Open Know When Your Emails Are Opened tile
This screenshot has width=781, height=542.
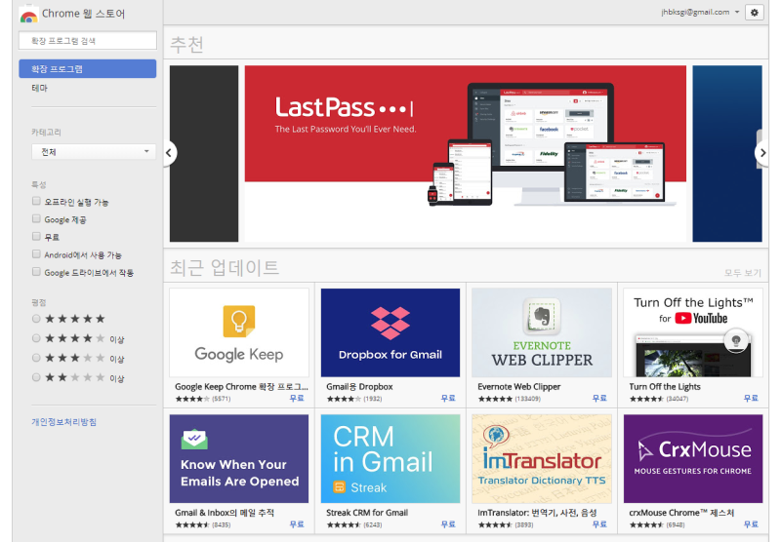tap(239, 458)
